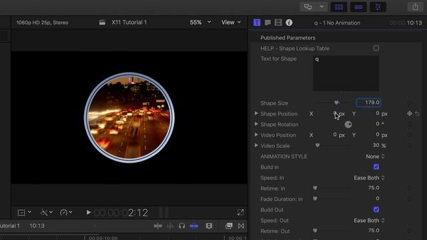
Task: Expand the Shape Rotation parameter
Action: (256, 124)
